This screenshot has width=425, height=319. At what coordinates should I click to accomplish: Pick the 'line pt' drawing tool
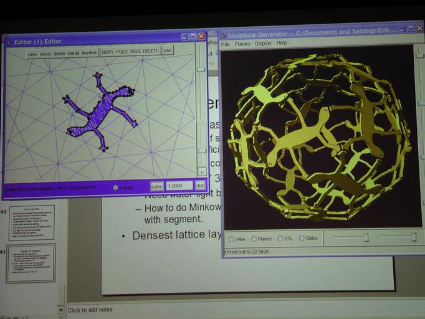74,53
